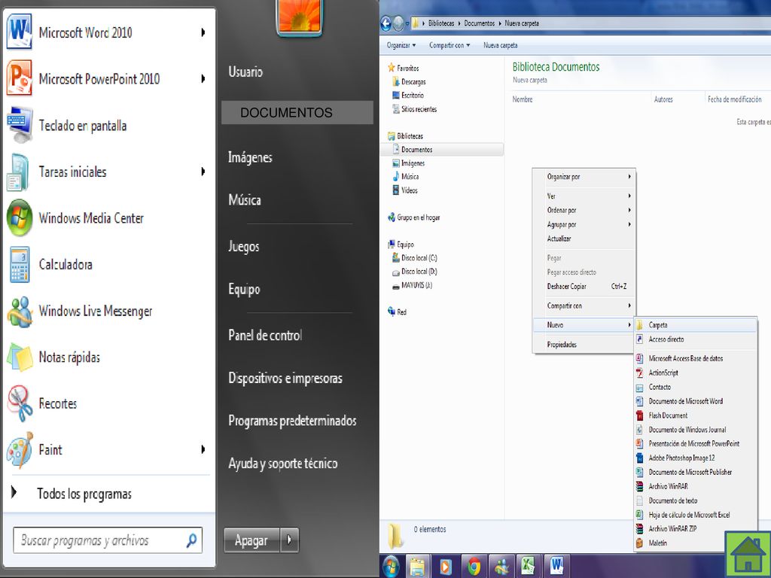Open Ordenar por submenu
The height and width of the screenshot is (578, 771).
click(x=584, y=210)
